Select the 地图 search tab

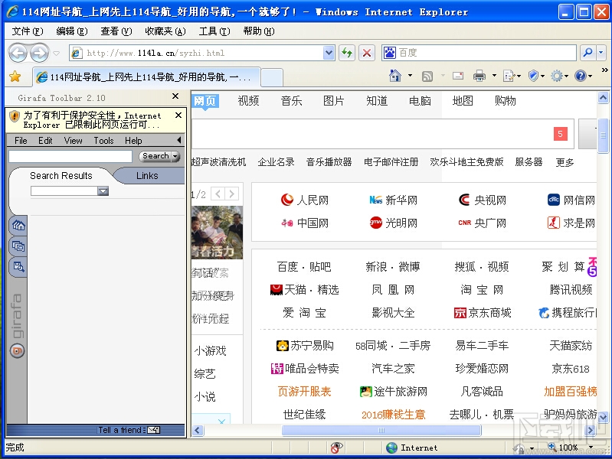(463, 101)
